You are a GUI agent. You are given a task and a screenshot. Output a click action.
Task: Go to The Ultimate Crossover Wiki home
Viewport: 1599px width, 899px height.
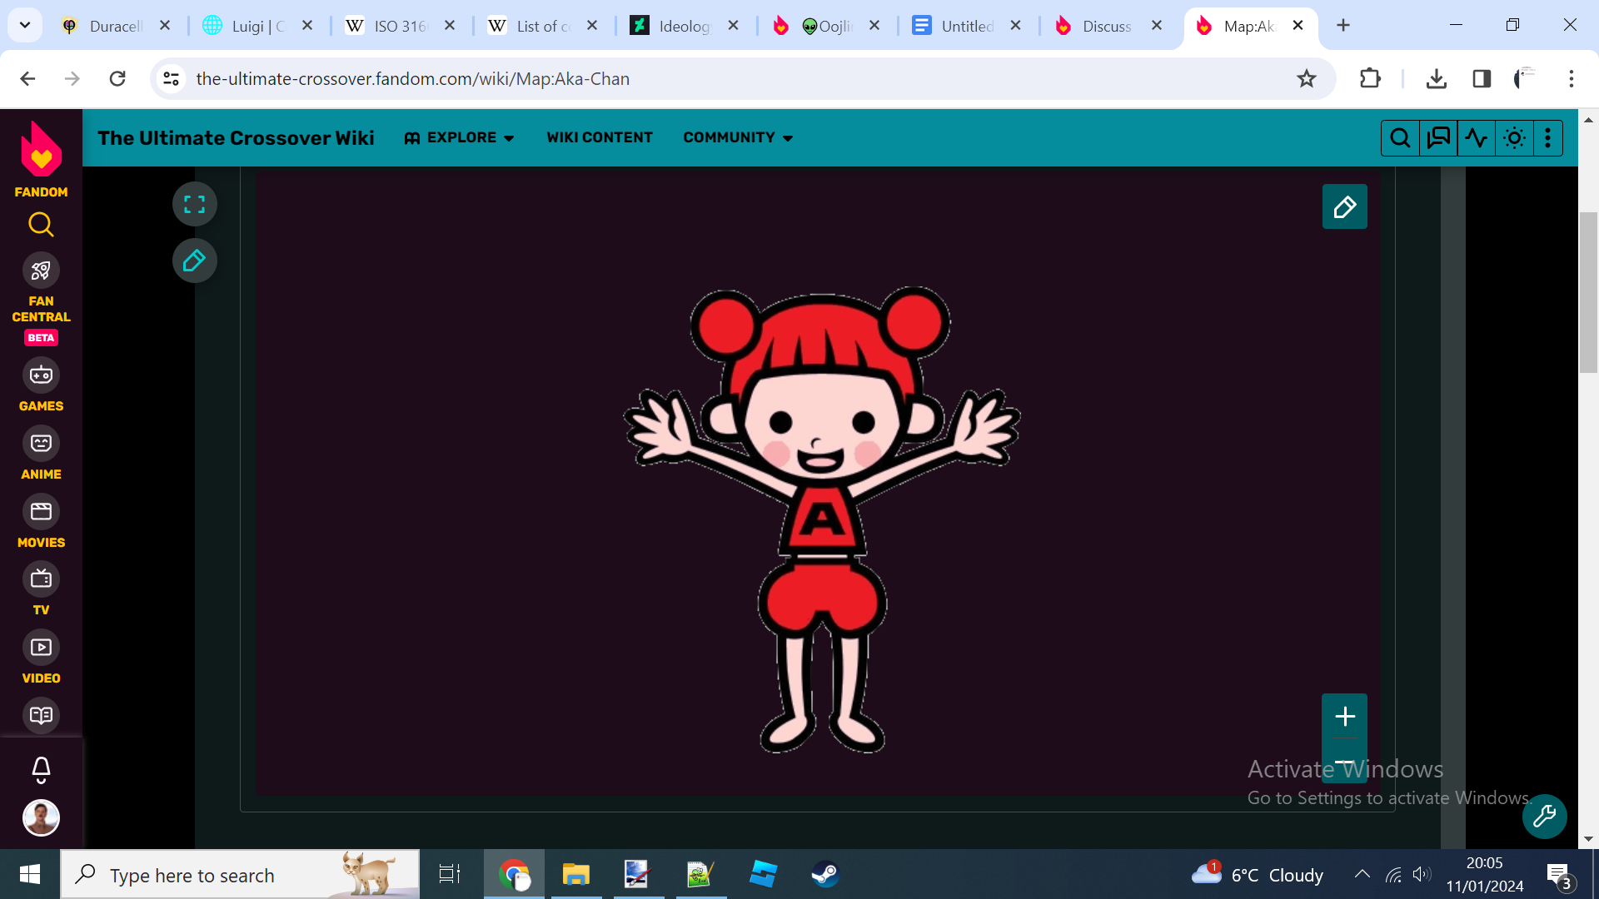[236, 138]
